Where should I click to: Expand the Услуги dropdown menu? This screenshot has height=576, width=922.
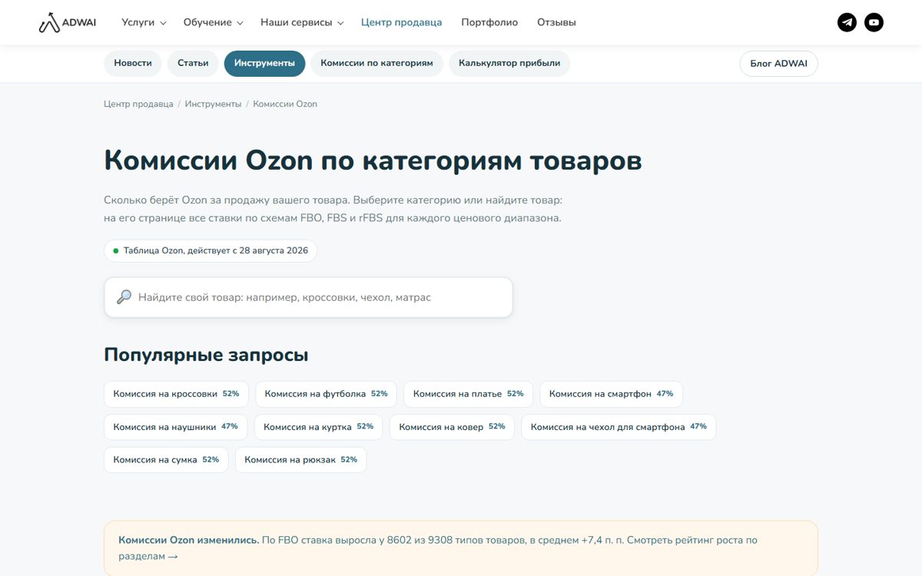144,22
